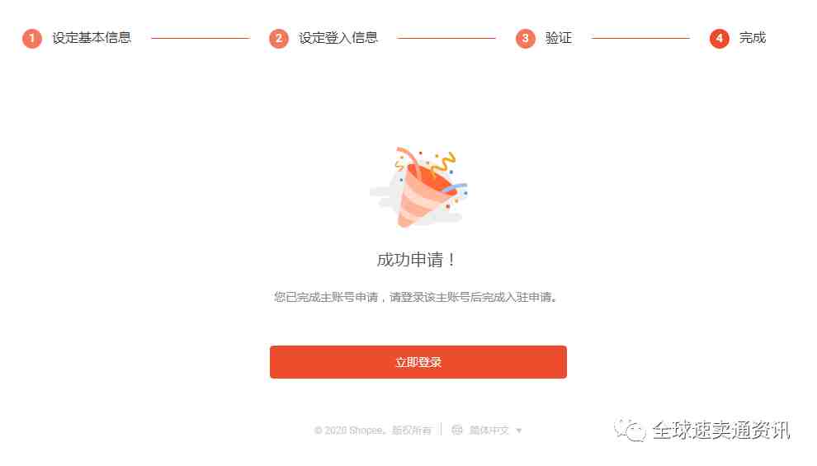Screen dimensions: 817x466
Task: Click the main account completion message text
Action: [416, 297]
